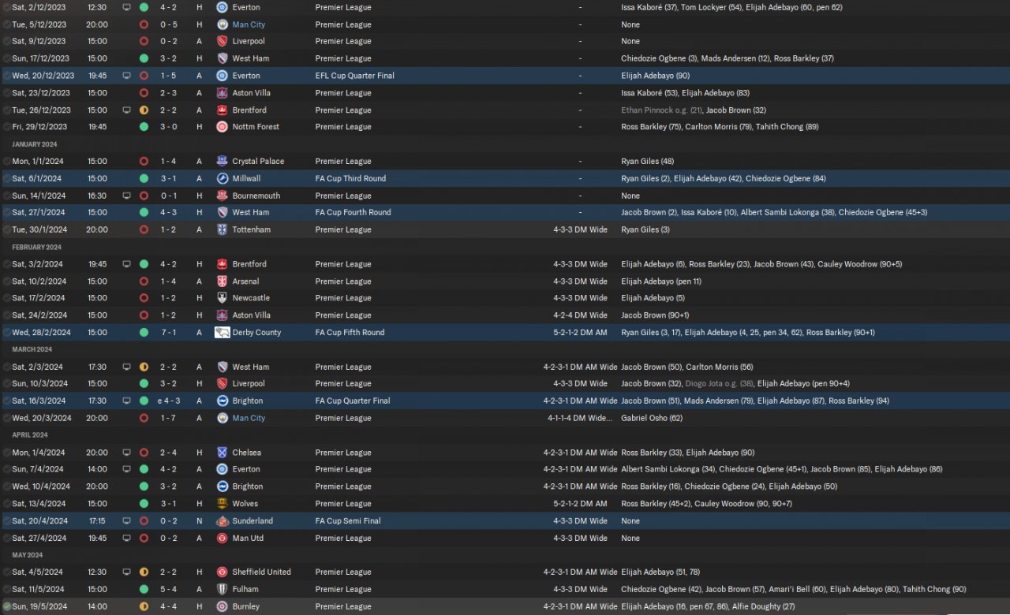The width and height of the screenshot is (1010, 615).
Task: Click the green tick beside Sun, 19/5/2024
Action: [7, 606]
